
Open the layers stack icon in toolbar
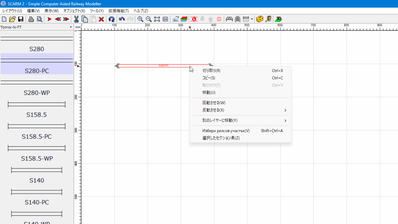click(184, 19)
